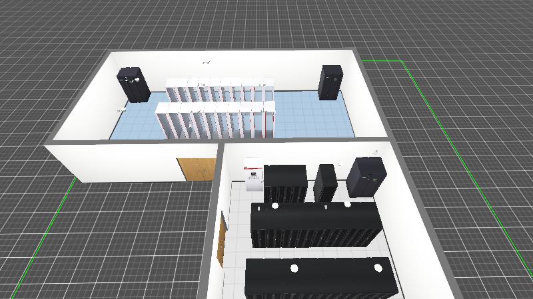Select the middle row of black server racks
This screenshot has width=533, height=299.
pos(314,227)
